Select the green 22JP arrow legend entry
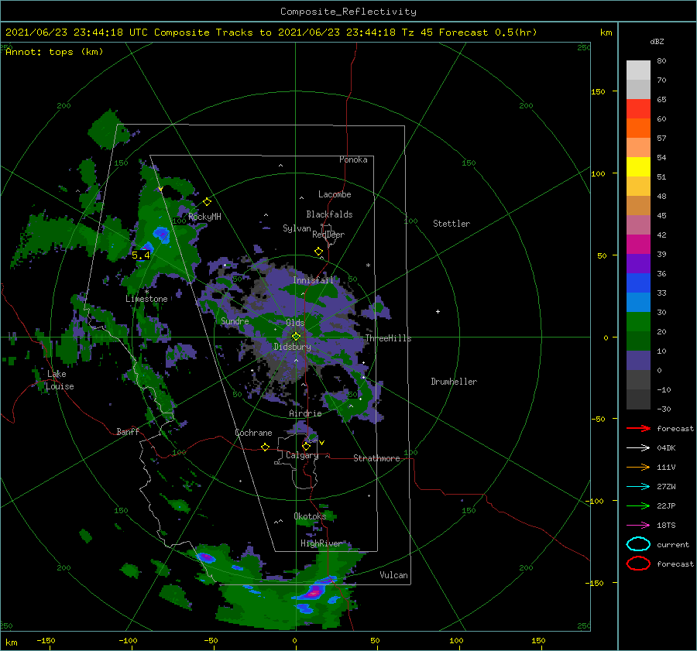Viewport: 697px width, 651px height. click(x=638, y=505)
